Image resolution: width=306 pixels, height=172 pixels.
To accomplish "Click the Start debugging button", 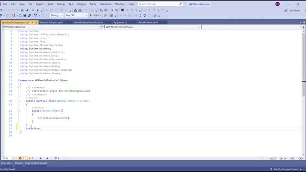I will click(95, 15).
